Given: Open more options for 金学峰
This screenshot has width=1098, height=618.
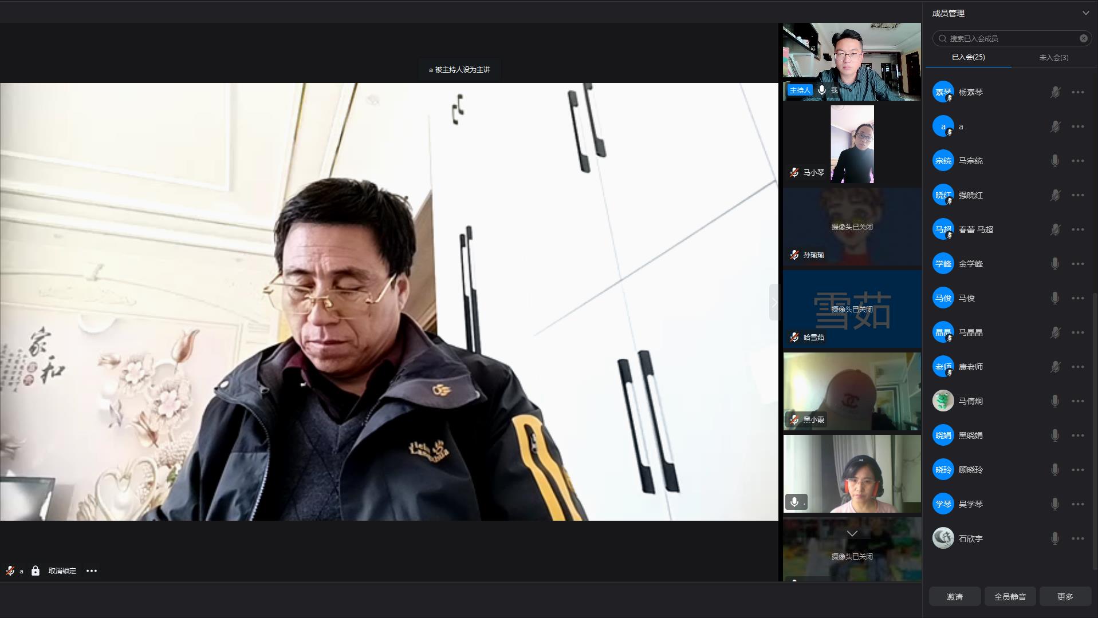Looking at the screenshot, I should point(1077,264).
